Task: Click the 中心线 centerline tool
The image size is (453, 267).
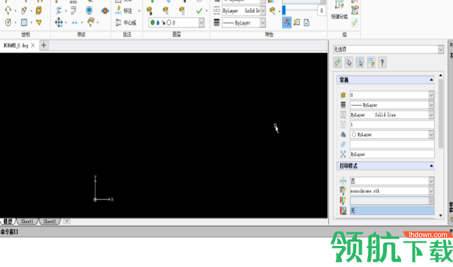Action: [125, 22]
